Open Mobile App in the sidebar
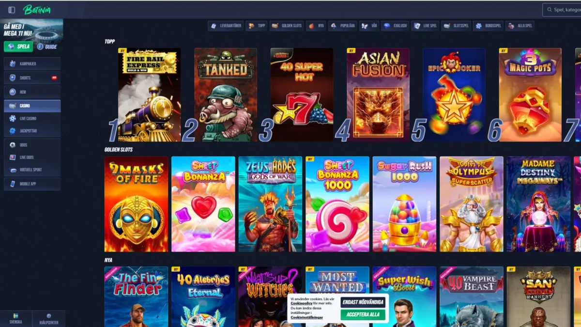The image size is (581, 327). 32,184
